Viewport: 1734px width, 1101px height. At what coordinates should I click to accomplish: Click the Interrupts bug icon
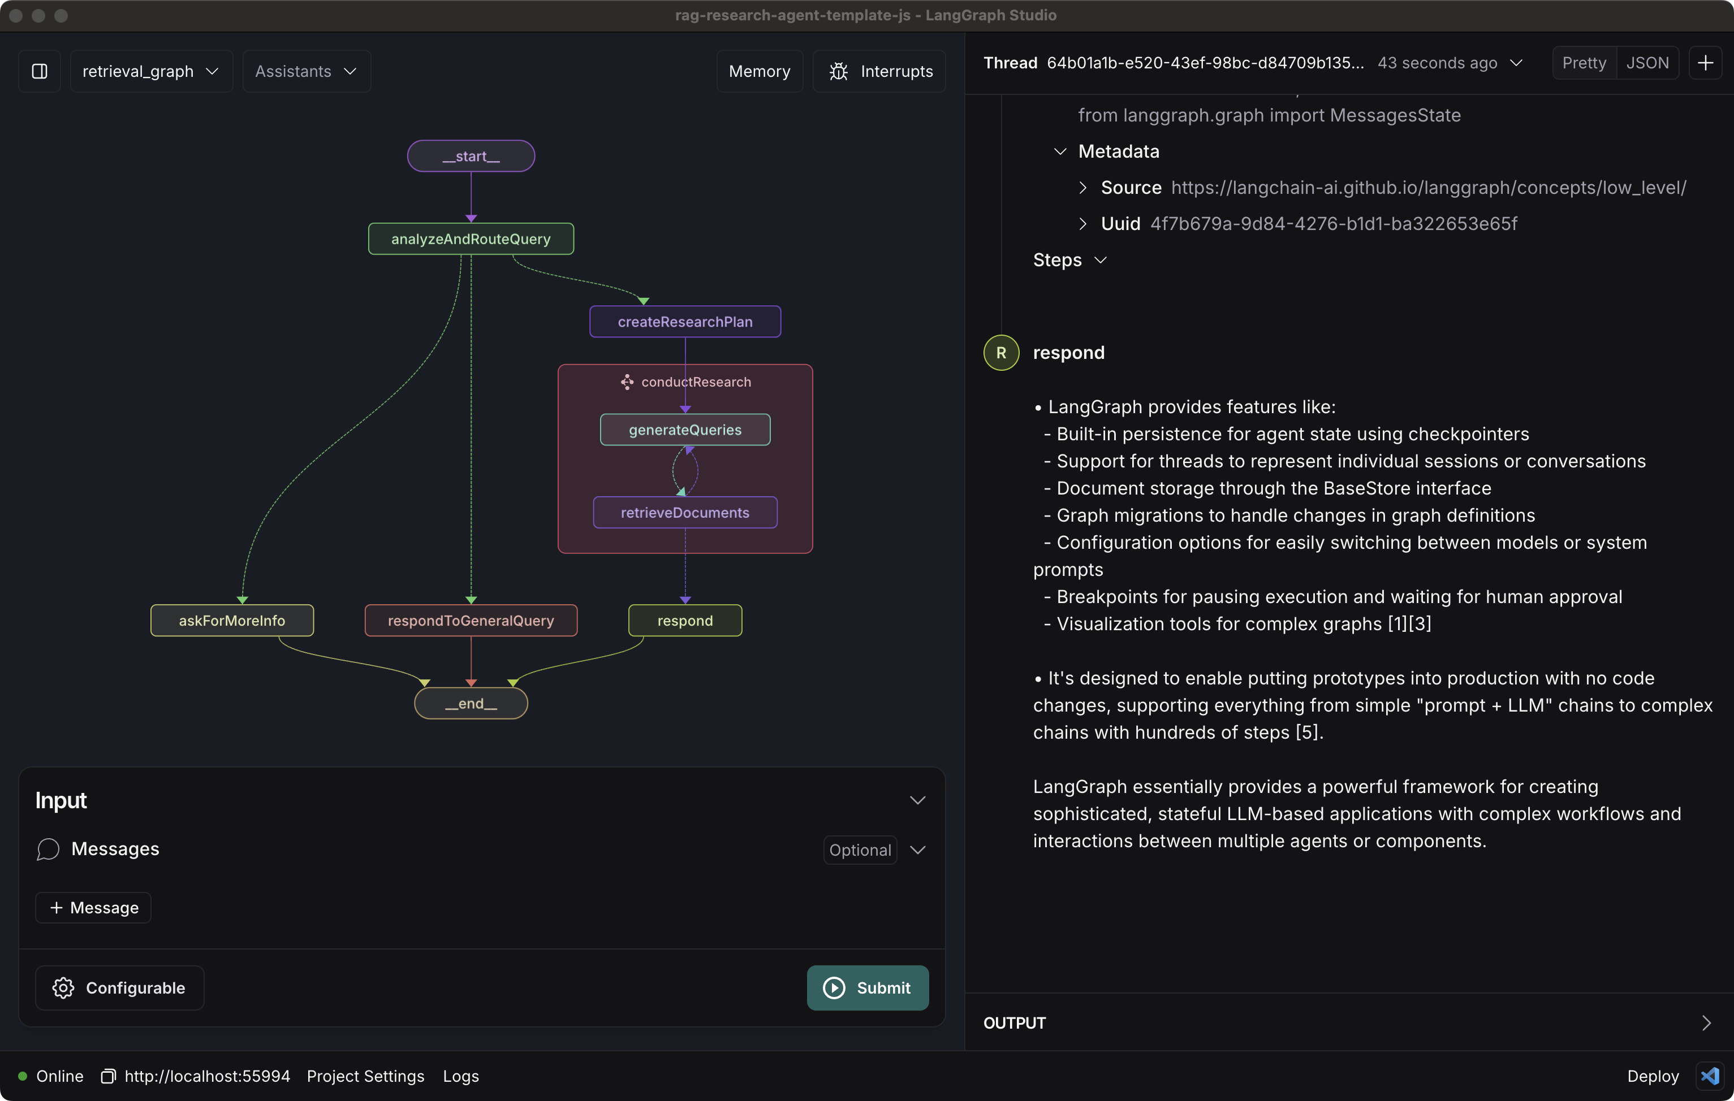tap(838, 71)
